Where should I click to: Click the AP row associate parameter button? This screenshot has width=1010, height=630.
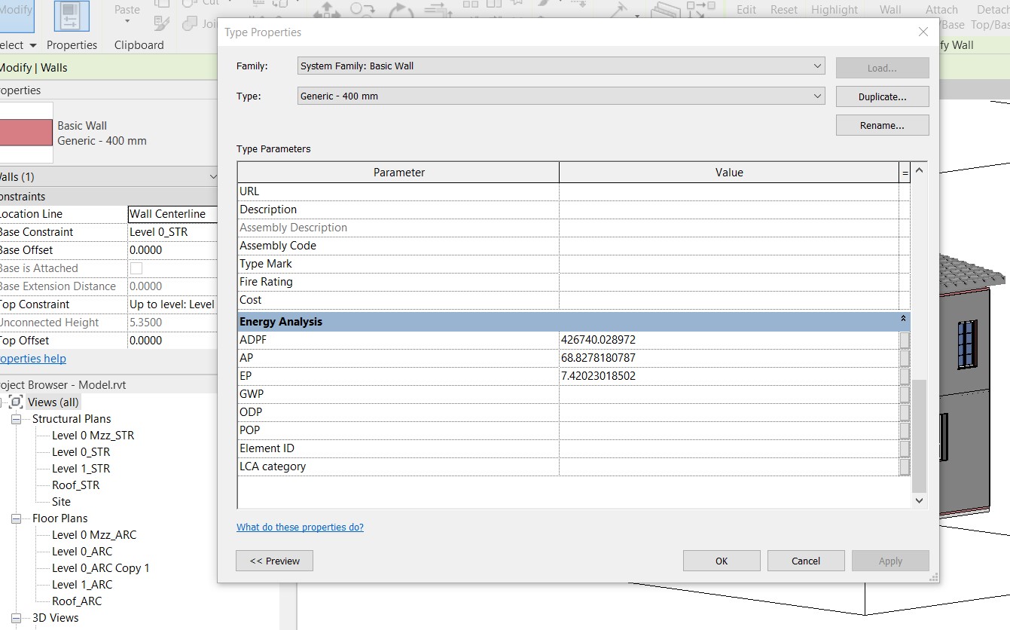(905, 358)
